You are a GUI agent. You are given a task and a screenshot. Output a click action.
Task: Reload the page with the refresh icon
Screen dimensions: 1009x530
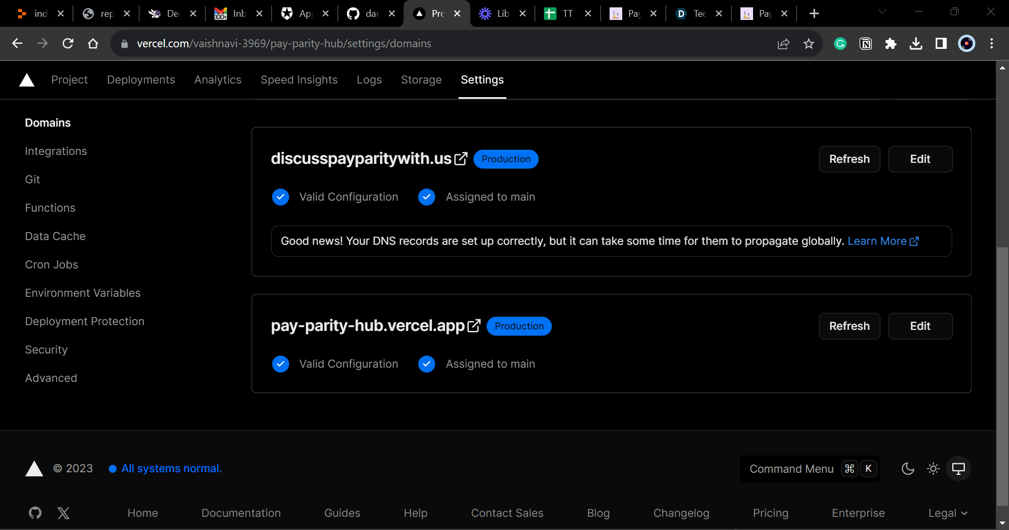click(x=68, y=44)
